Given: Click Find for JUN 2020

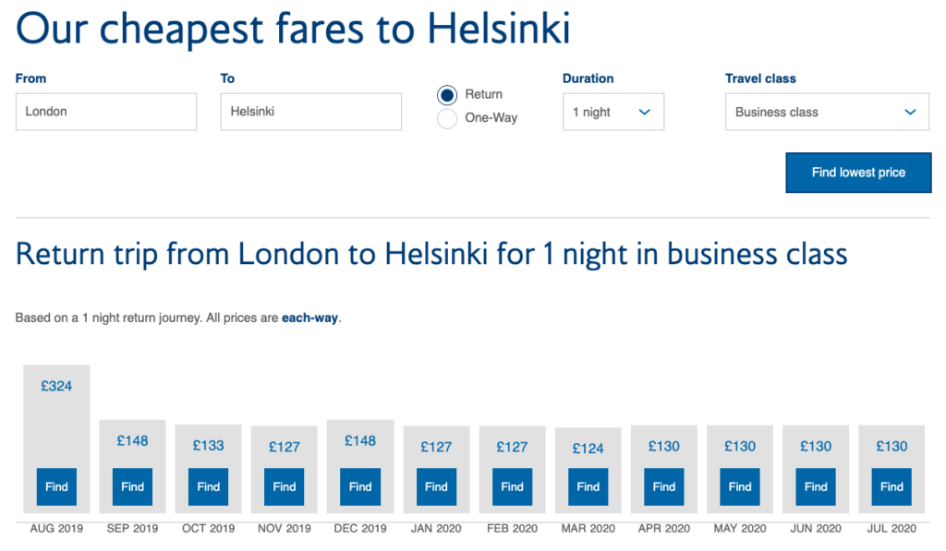Looking at the screenshot, I should click(816, 486).
